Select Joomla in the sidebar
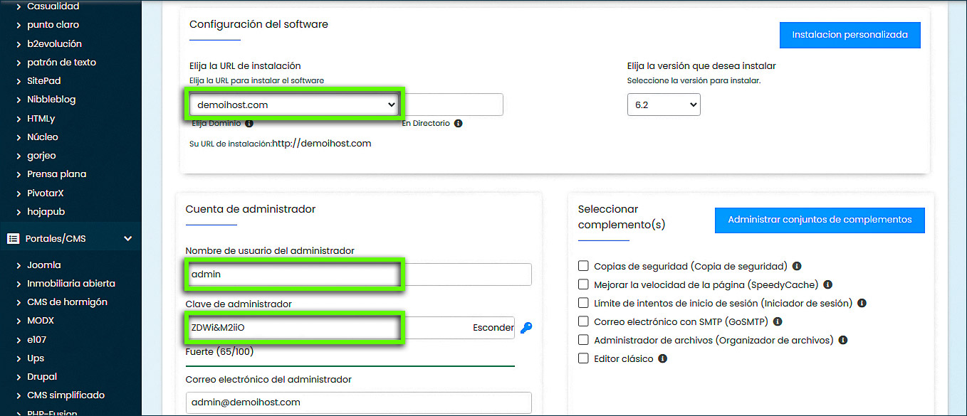 (44, 265)
